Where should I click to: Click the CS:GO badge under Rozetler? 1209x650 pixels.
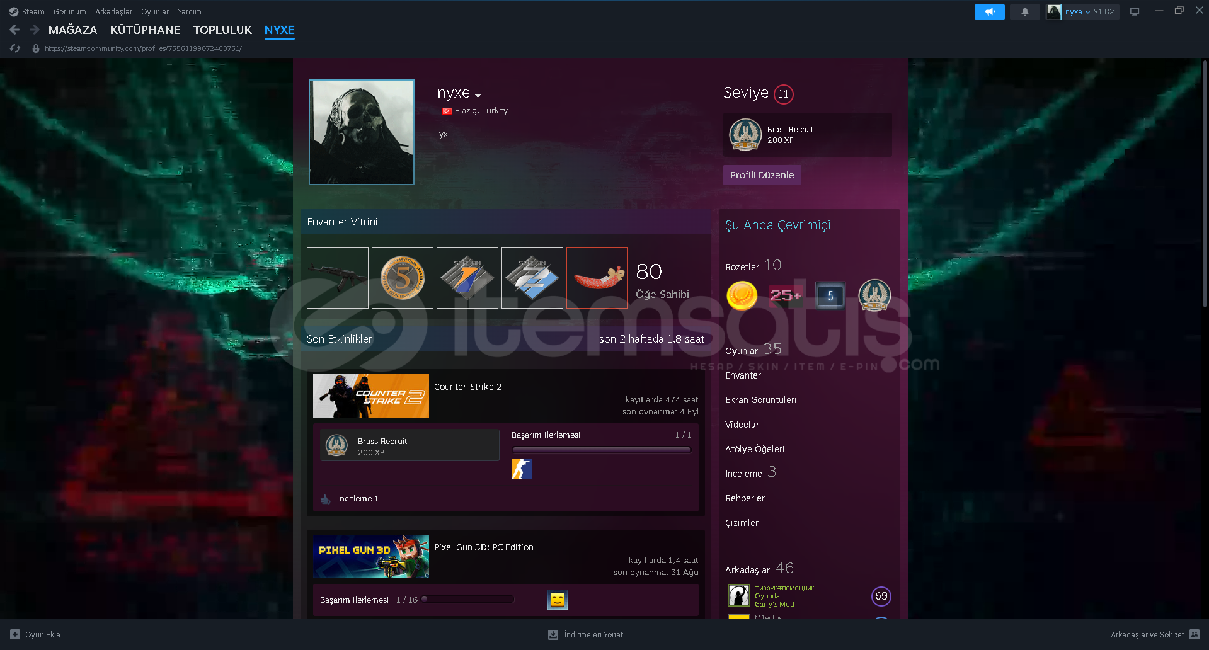pos(874,295)
